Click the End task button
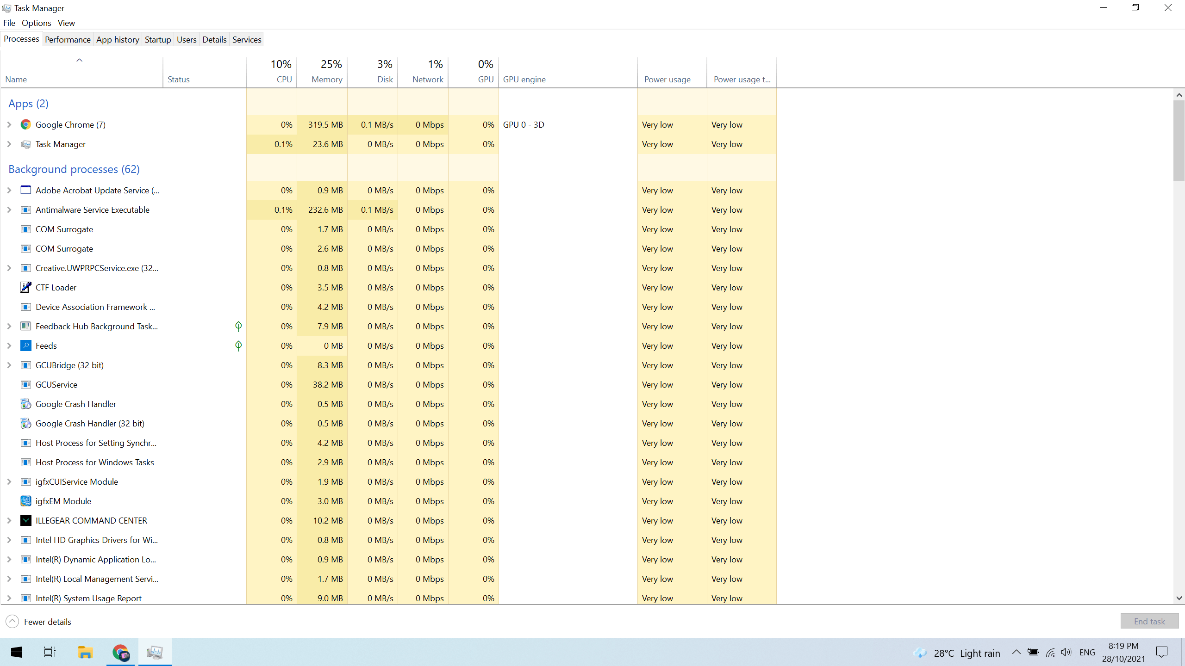 click(x=1149, y=621)
